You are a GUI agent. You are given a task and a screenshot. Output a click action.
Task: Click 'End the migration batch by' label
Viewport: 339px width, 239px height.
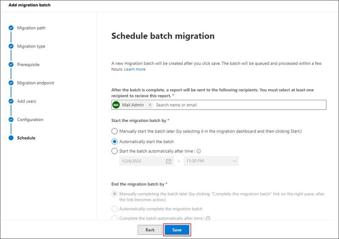coord(138,184)
